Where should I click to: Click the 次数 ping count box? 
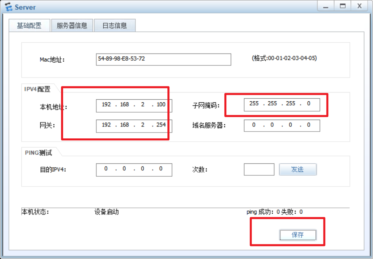(x=259, y=170)
